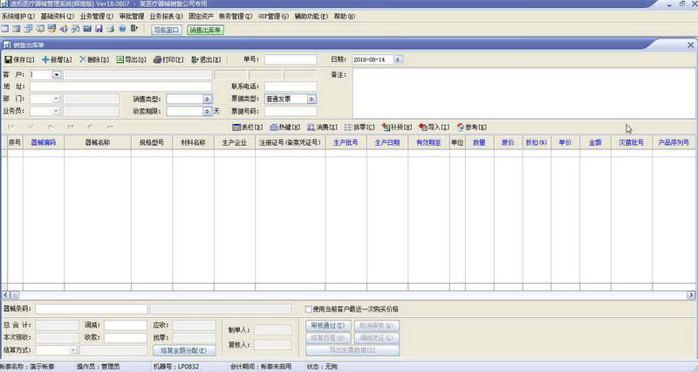Switch to the 销售出库单 tab
This screenshot has height=372, width=698.
pyautogui.click(x=205, y=30)
